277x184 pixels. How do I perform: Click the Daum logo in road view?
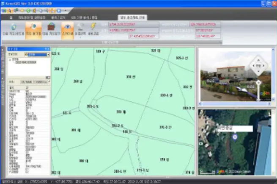pyautogui.click(x=266, y=94)
